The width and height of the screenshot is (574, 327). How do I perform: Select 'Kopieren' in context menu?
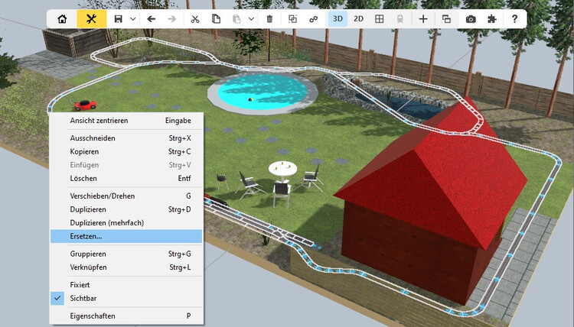point(126,151)
